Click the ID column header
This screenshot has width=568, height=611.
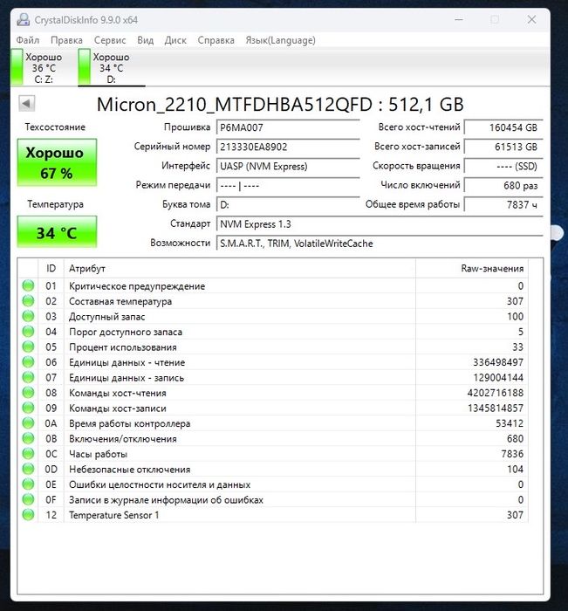[x=51, y=269]
